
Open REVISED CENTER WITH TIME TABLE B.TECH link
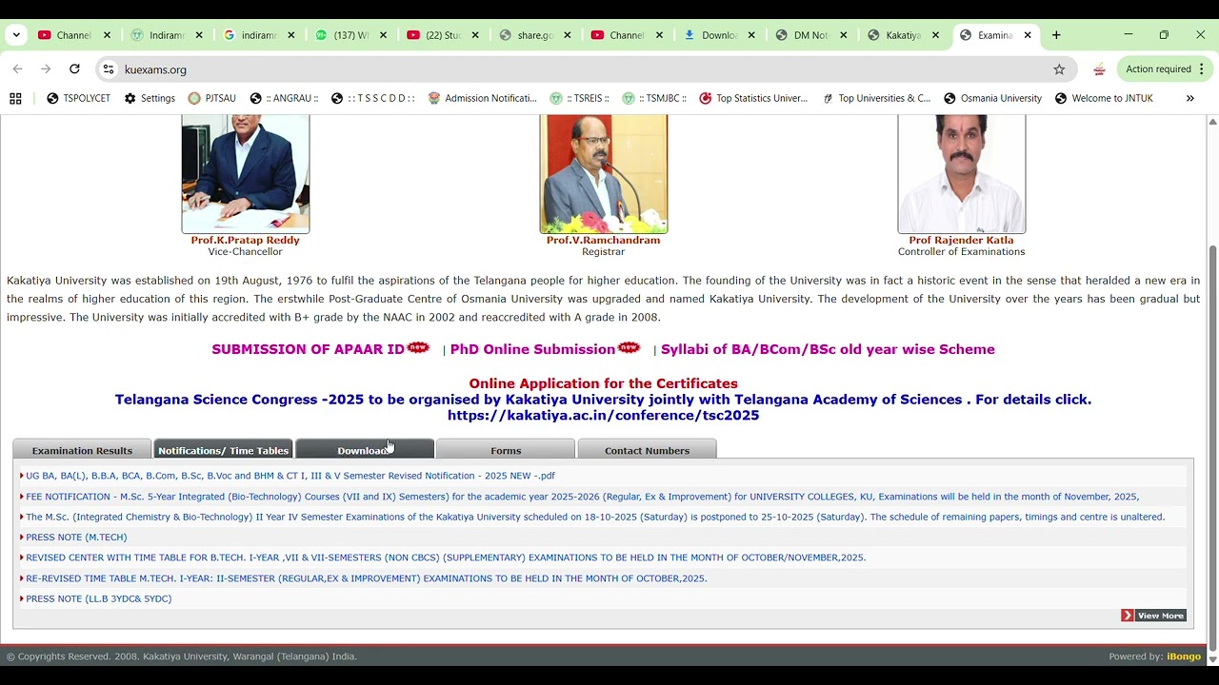coord(446,558)
